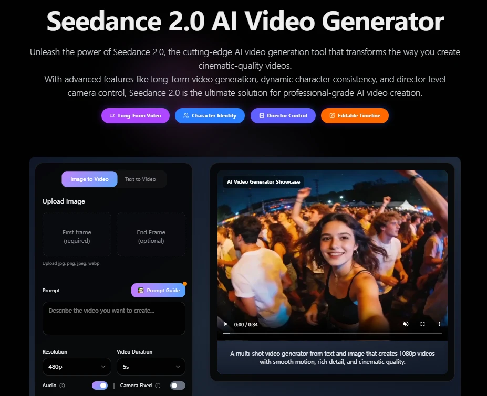This screenshot has height=396, width=487.
Task: Click the Character Identity badge
Action: click(x=209, y=115)
